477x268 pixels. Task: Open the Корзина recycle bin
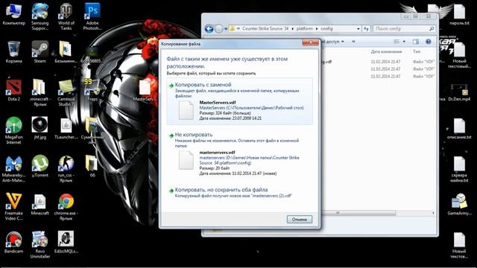(13, 52)
